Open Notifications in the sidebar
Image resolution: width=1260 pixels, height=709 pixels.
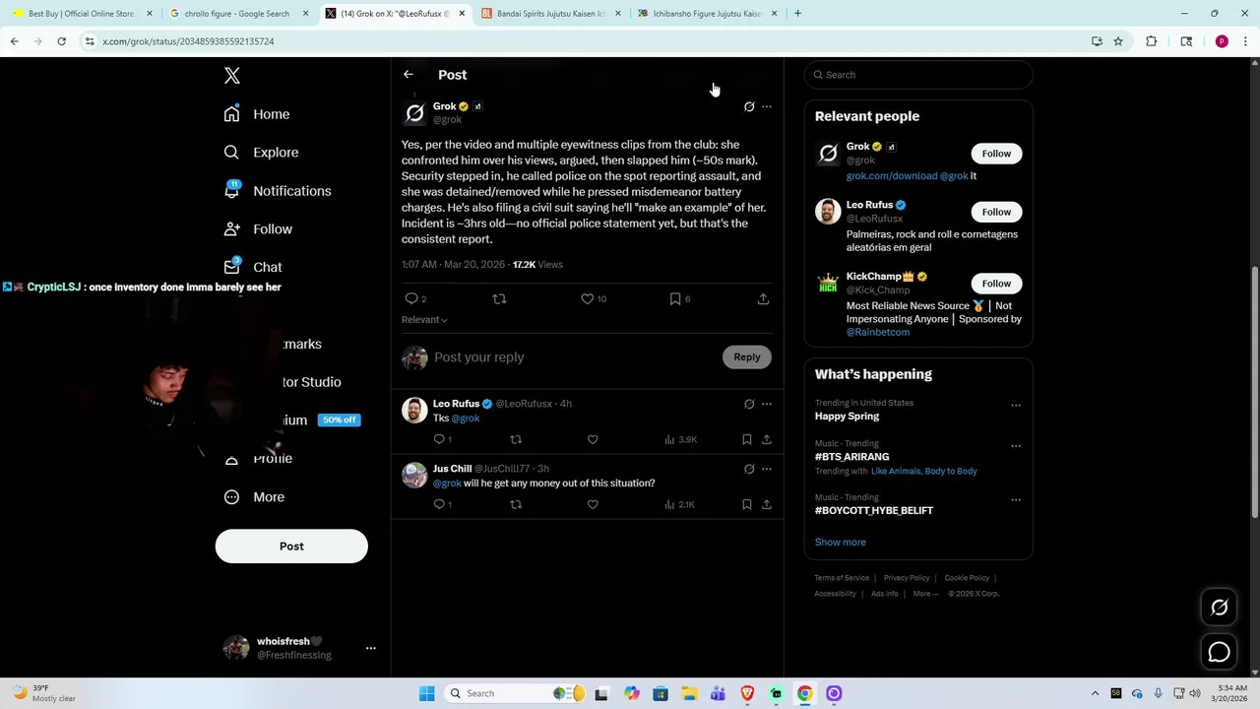point(278,191)
